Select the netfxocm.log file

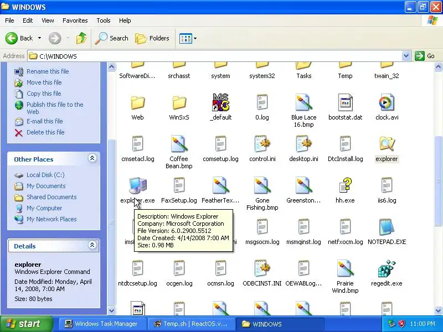pyautogui.click(x=345, y=227)
